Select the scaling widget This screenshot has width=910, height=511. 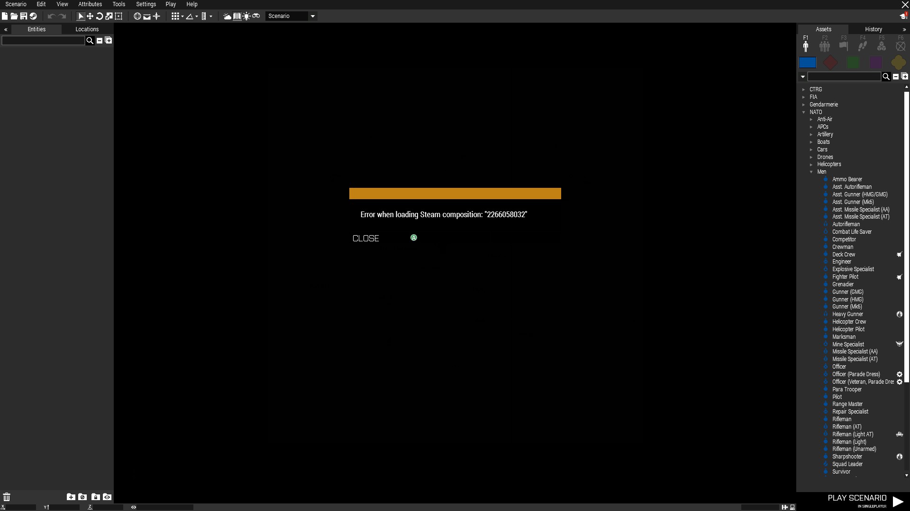coord(109,16)
